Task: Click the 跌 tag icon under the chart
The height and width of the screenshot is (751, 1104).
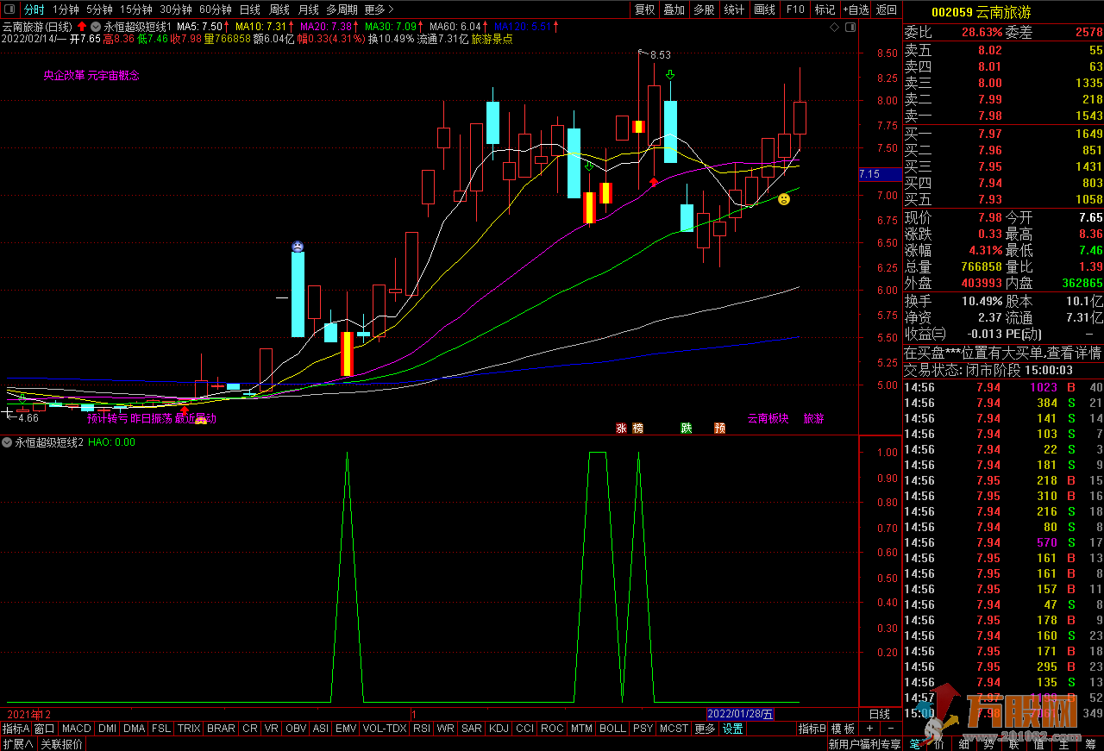Action: click(x=687, y=428)
